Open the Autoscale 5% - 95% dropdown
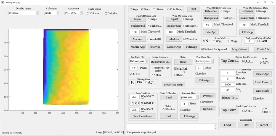Screen dimensions: 276x136 pos(73,13)
